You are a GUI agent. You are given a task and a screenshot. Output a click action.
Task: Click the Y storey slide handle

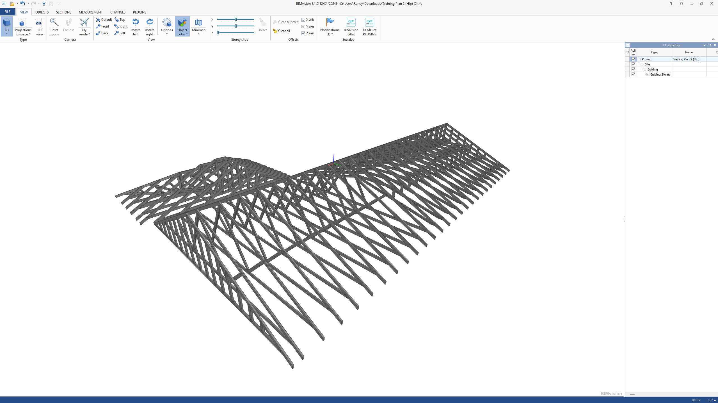tap(236, 26)
